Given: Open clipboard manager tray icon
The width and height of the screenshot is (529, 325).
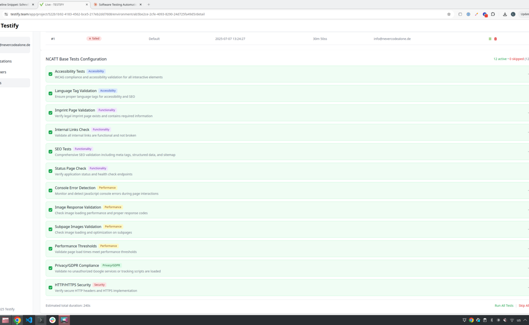Looking at the screenshot, I should click(485, 320).
